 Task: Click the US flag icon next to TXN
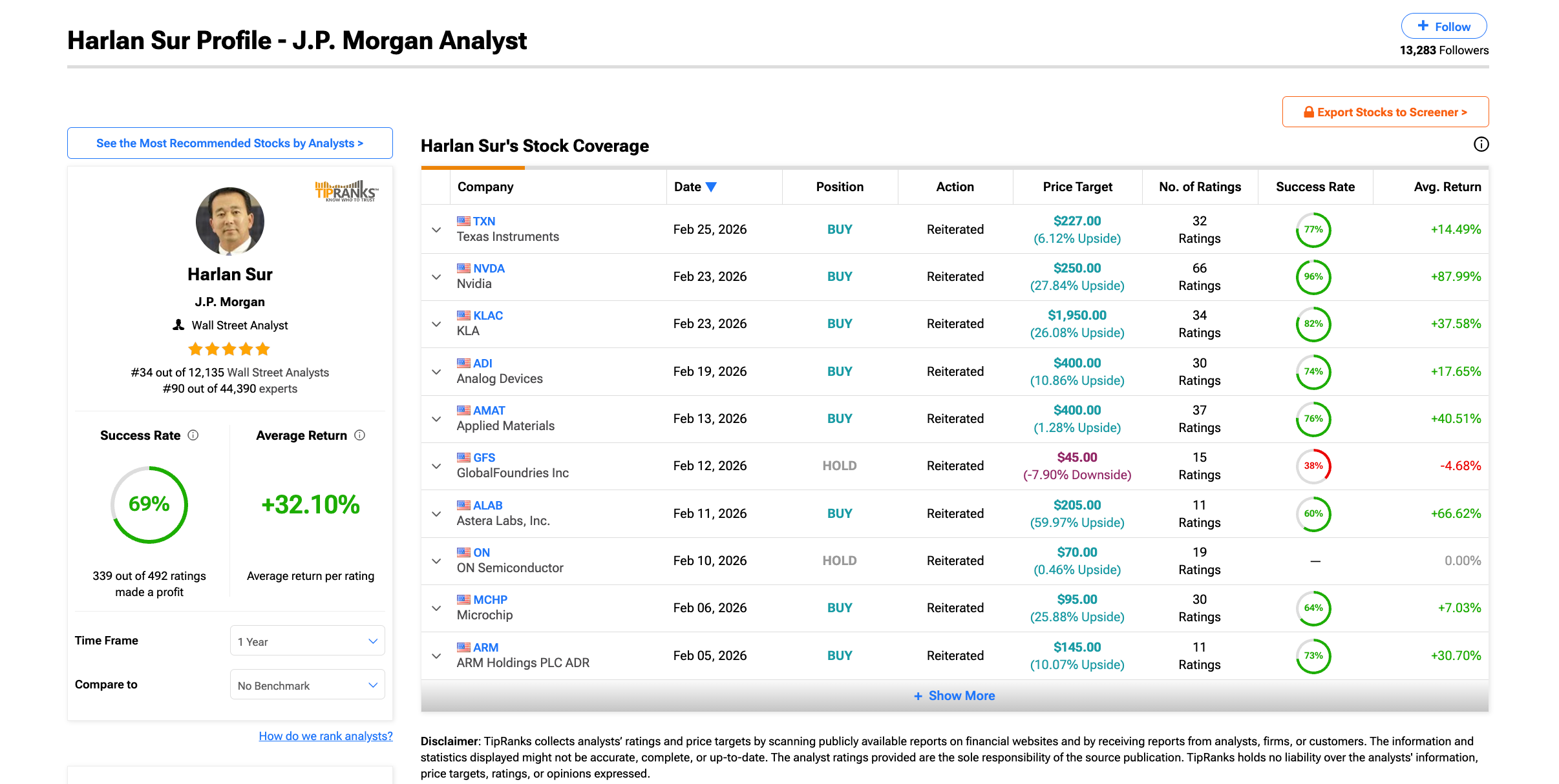pyautogui.click(x=463, y=221)
